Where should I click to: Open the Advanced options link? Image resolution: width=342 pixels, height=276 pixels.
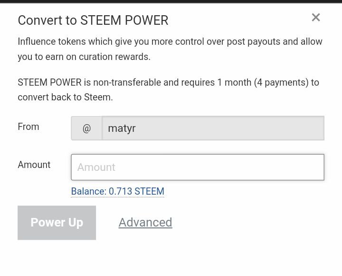[x=145, y=222]
